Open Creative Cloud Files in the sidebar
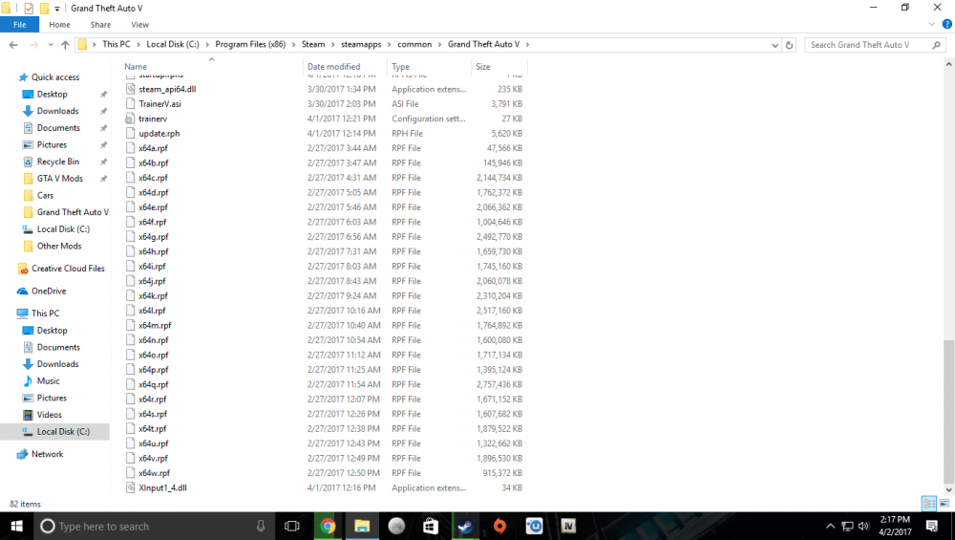 68,269
